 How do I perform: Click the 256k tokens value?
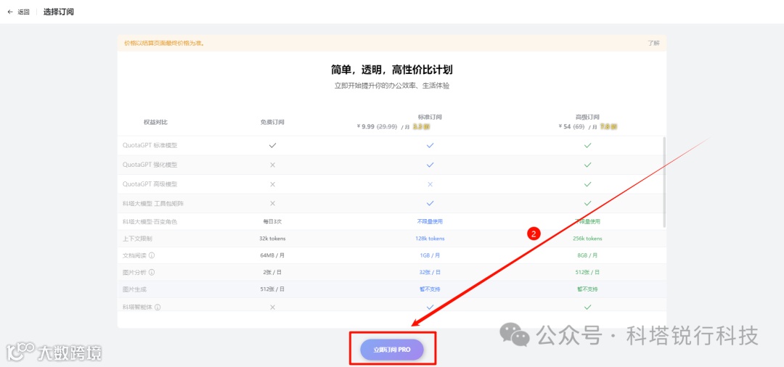[587, 239]
